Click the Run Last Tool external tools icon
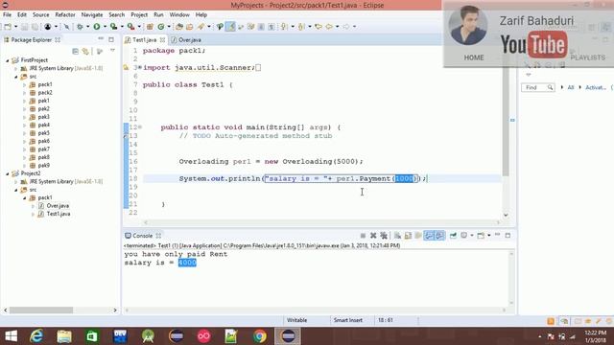Image resolution: width=614 pixels, height=345 pixels. [130, 27]
